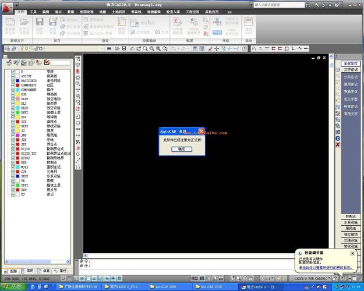Click the floppy disk save ribbon icon
The height and width of the screenshot is (291, 364).
click(40, 22)
